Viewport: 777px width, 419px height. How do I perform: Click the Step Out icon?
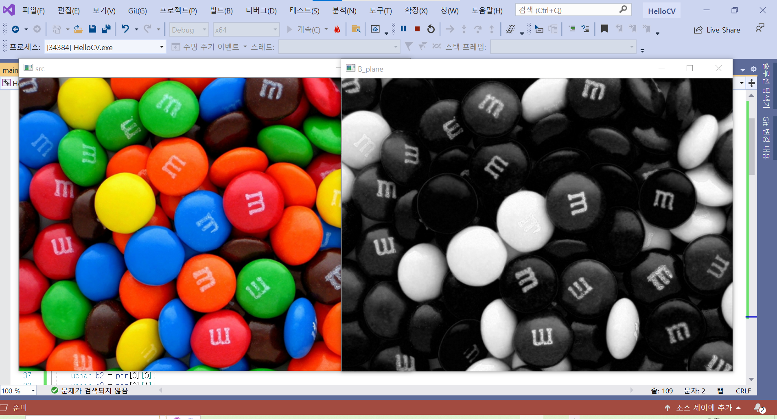pos(492,29)
